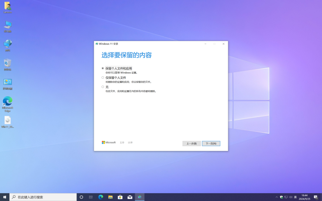Launch Edge from the taskbar

click(x=101, y=197)
